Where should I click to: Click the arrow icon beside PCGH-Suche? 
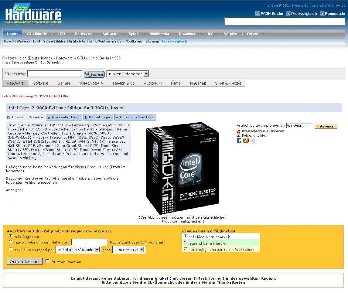(x=257, y=13)
